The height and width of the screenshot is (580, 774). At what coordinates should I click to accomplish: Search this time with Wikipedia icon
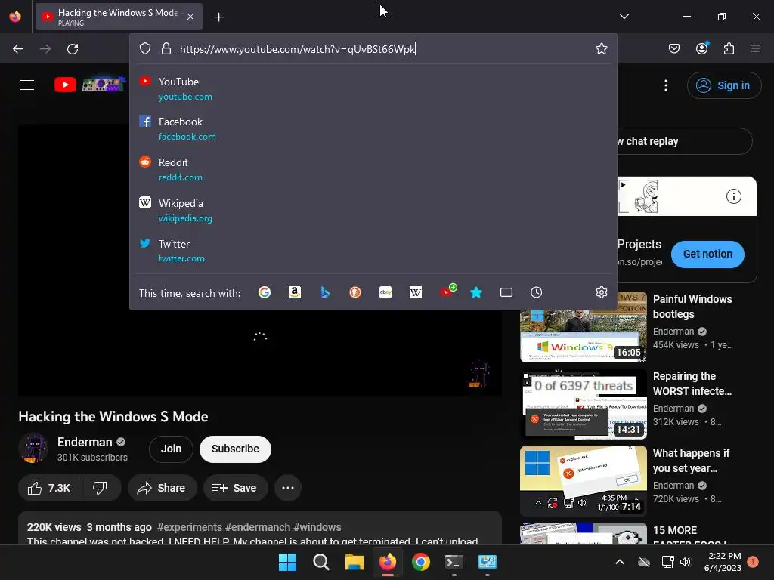coord(416,292)
